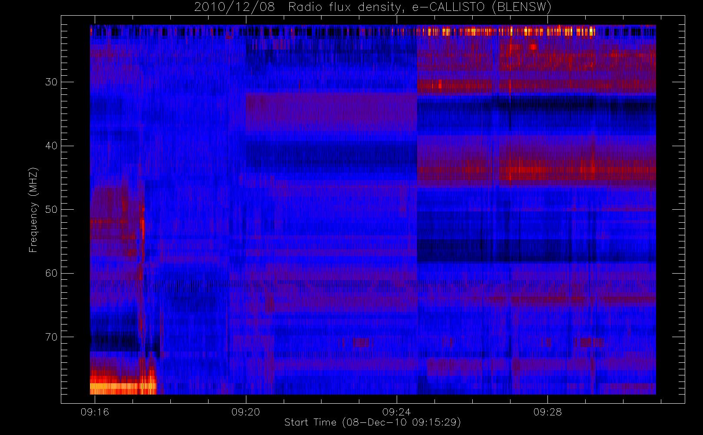Select the 50 frequency tick label

[x=51, y=210]
